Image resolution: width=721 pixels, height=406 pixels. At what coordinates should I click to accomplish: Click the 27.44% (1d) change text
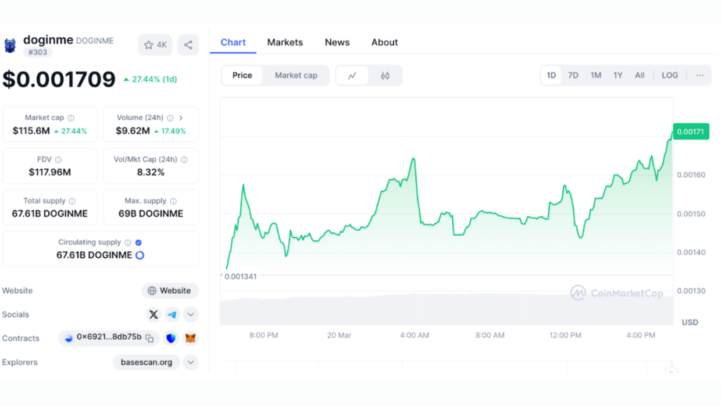[x=150, y=79]
